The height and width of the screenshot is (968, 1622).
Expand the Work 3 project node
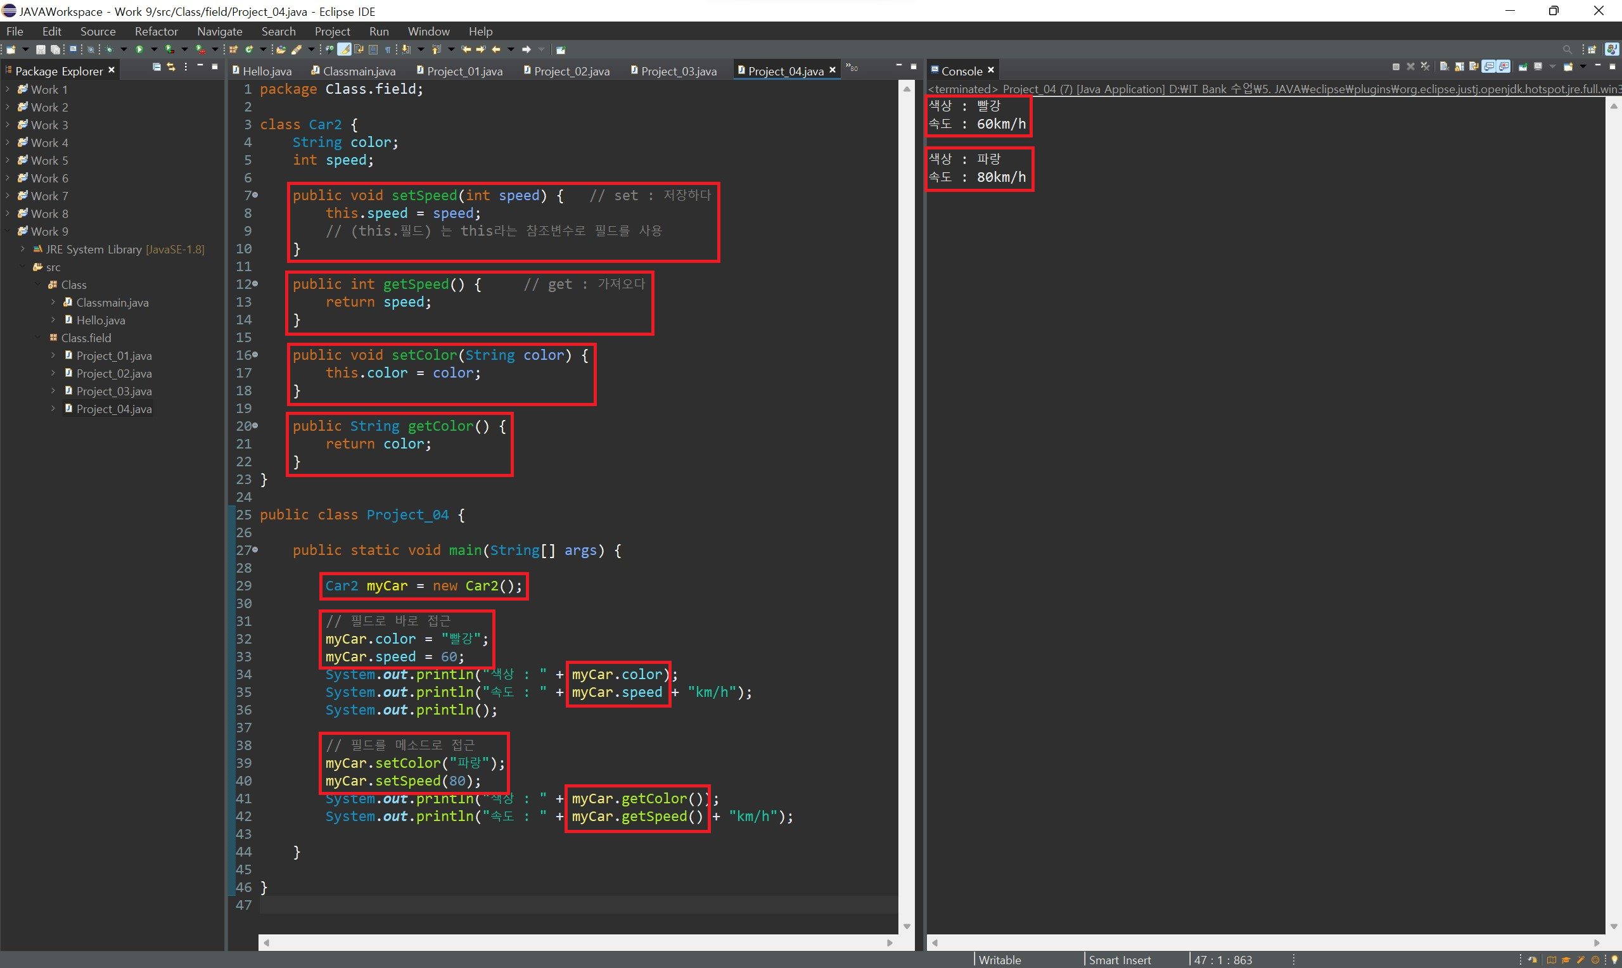[x=8, y=125]
